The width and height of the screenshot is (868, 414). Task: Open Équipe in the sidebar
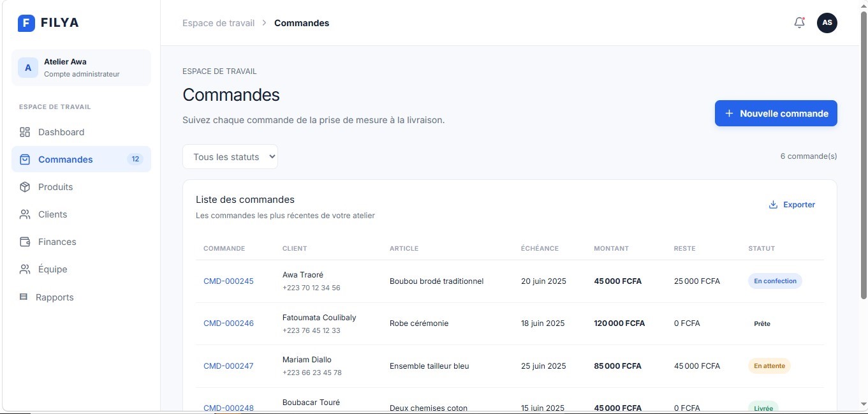pos(82,269)
